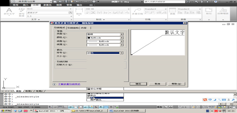The height and width of the screenshot is (113, 237).
Task: Click the 模型 model space button in status bar
Action: pos(160,107)
